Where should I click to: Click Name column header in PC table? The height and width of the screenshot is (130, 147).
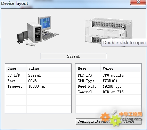point(16,68)
